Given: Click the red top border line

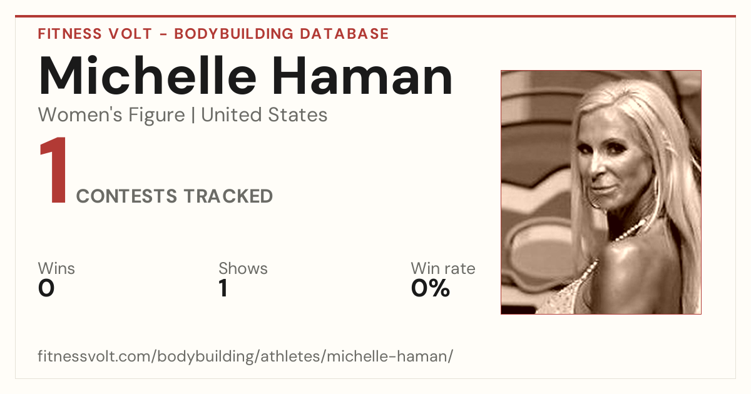Looking at the screenshot, I should pyautogui.click(x=375, y=16).
